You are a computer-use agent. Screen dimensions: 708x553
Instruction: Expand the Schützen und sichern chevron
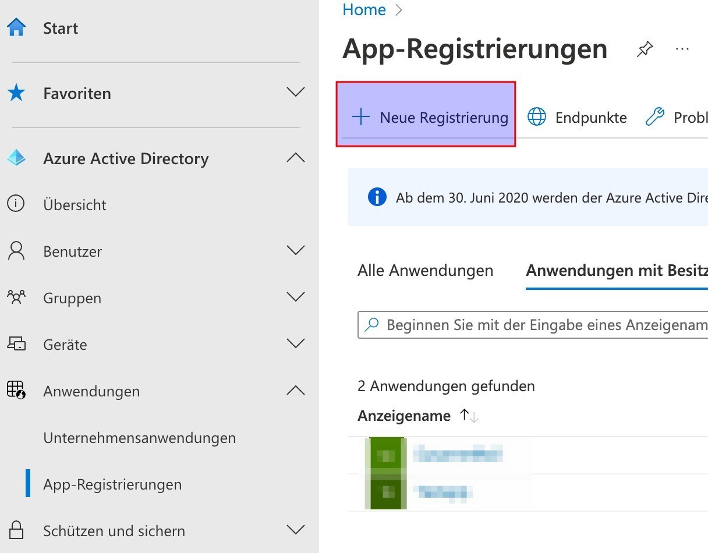(x=296, y=530)
